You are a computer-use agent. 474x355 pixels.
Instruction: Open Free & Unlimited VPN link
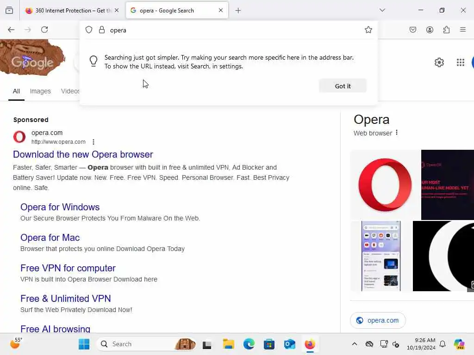point(66,299)
